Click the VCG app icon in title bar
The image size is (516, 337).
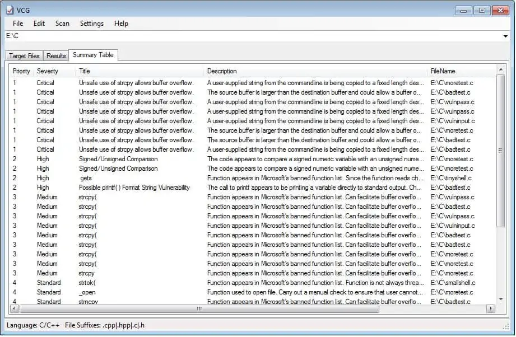click(x=10, y=10)
